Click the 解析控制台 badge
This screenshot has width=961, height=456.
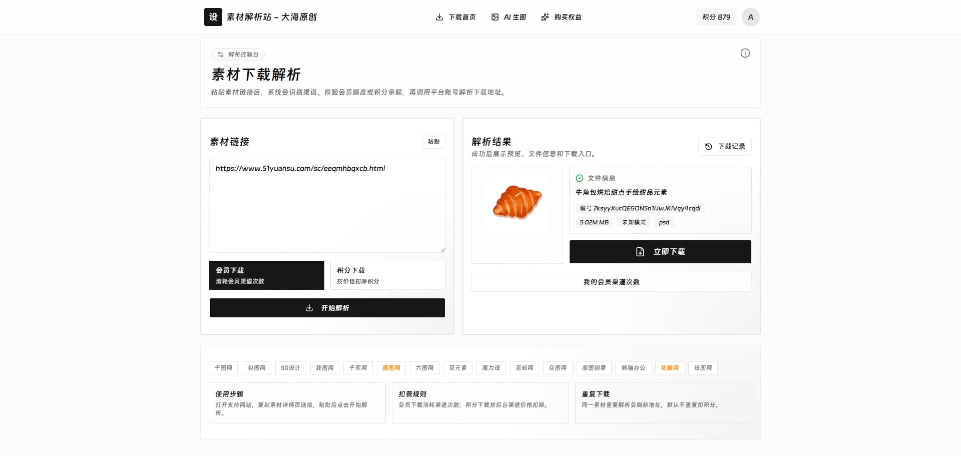tap(238, 55)
